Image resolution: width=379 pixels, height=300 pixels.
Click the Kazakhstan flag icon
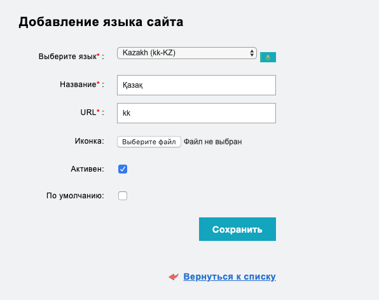[x=268, y=57]
